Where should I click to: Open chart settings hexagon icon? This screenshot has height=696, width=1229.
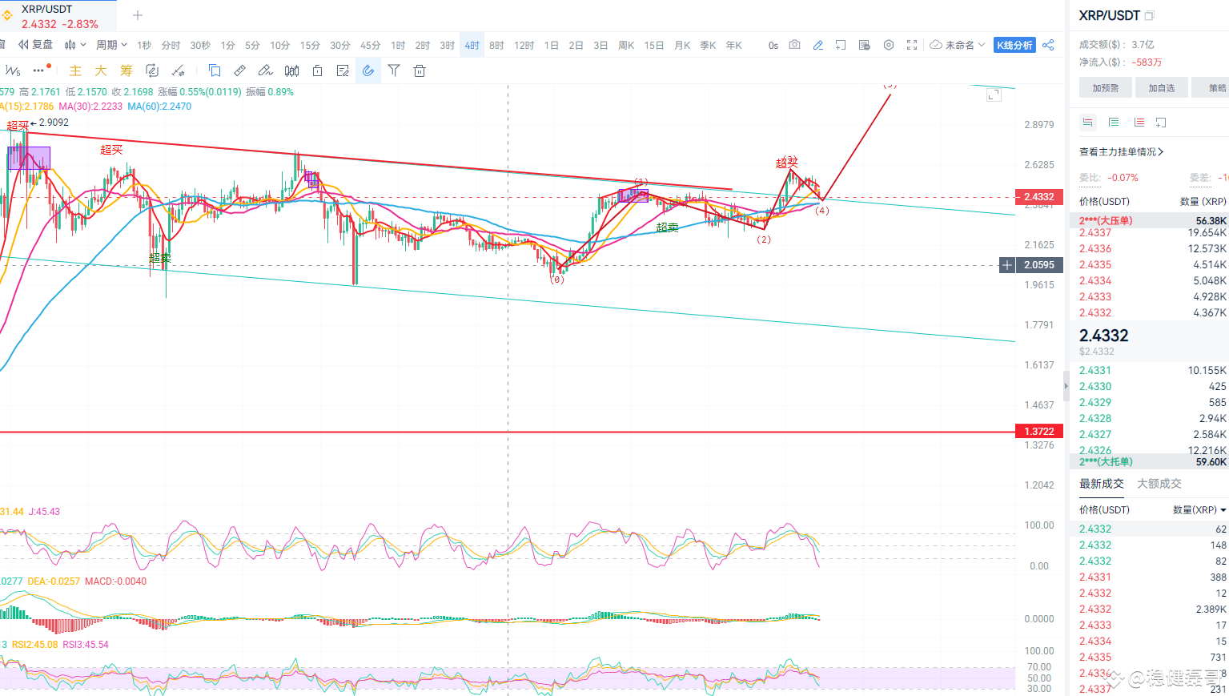tap(889, 45)
